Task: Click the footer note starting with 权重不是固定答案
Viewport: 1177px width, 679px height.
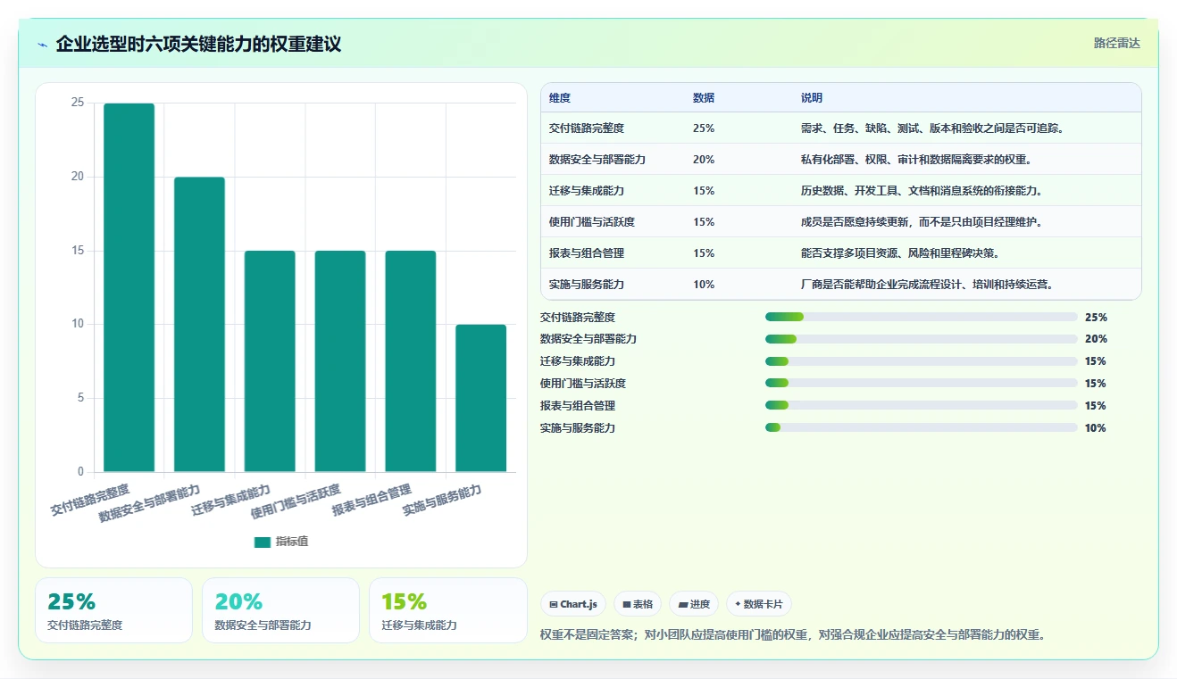Action: point(793,635)
